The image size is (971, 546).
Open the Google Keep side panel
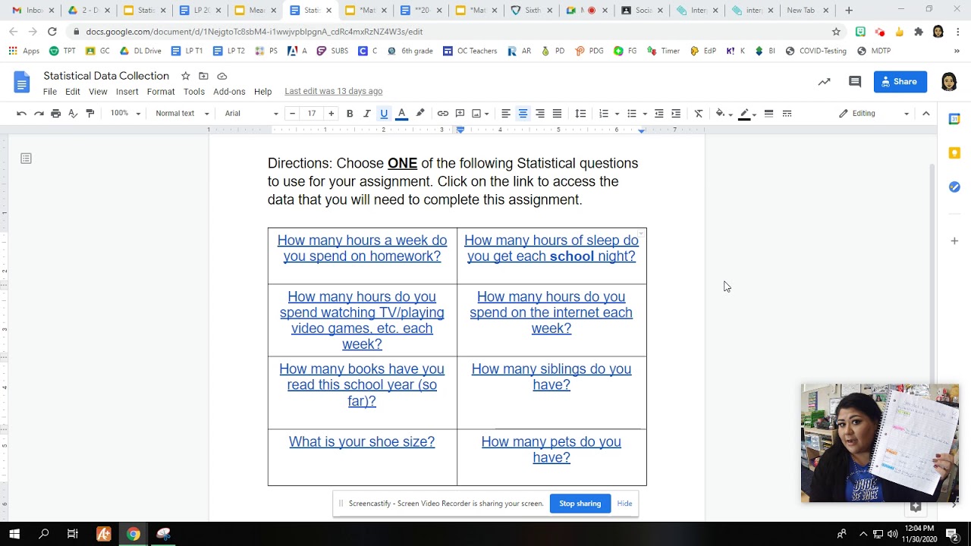(x=954, y=153)
